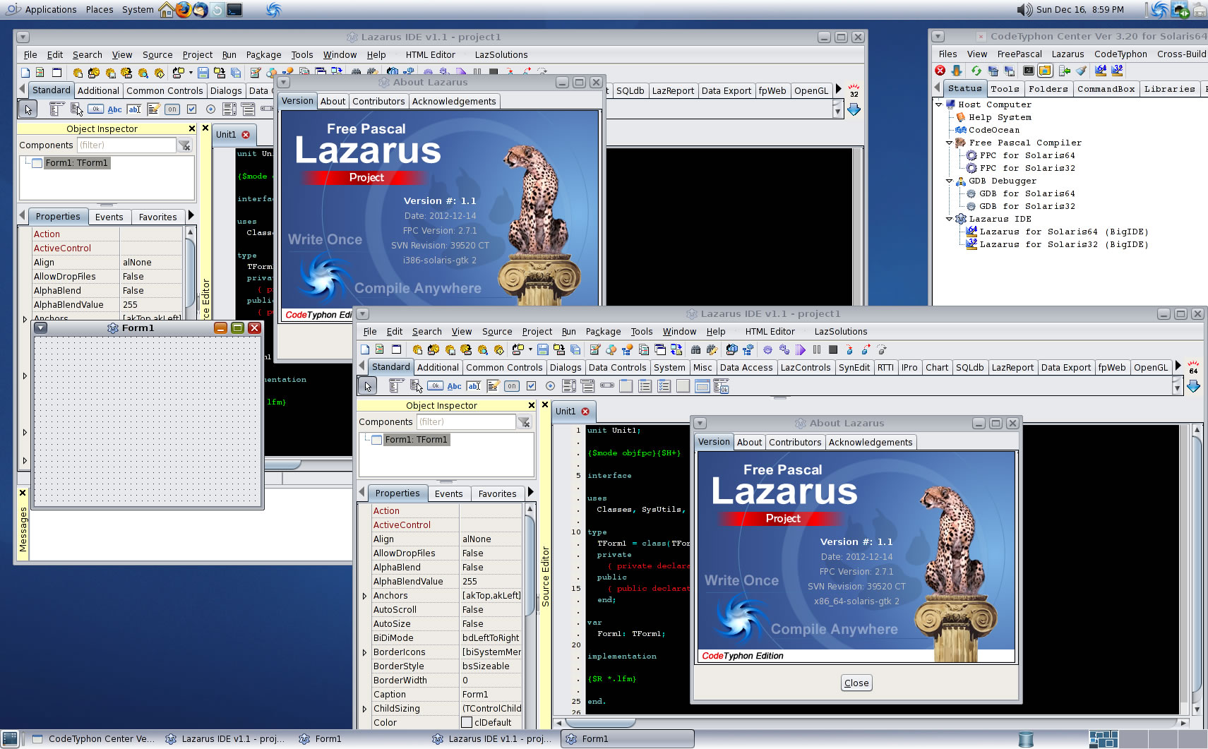Select TMainMenu component in front Lazarus palette
Screen dimensions: 1208x749
point(397,385)
